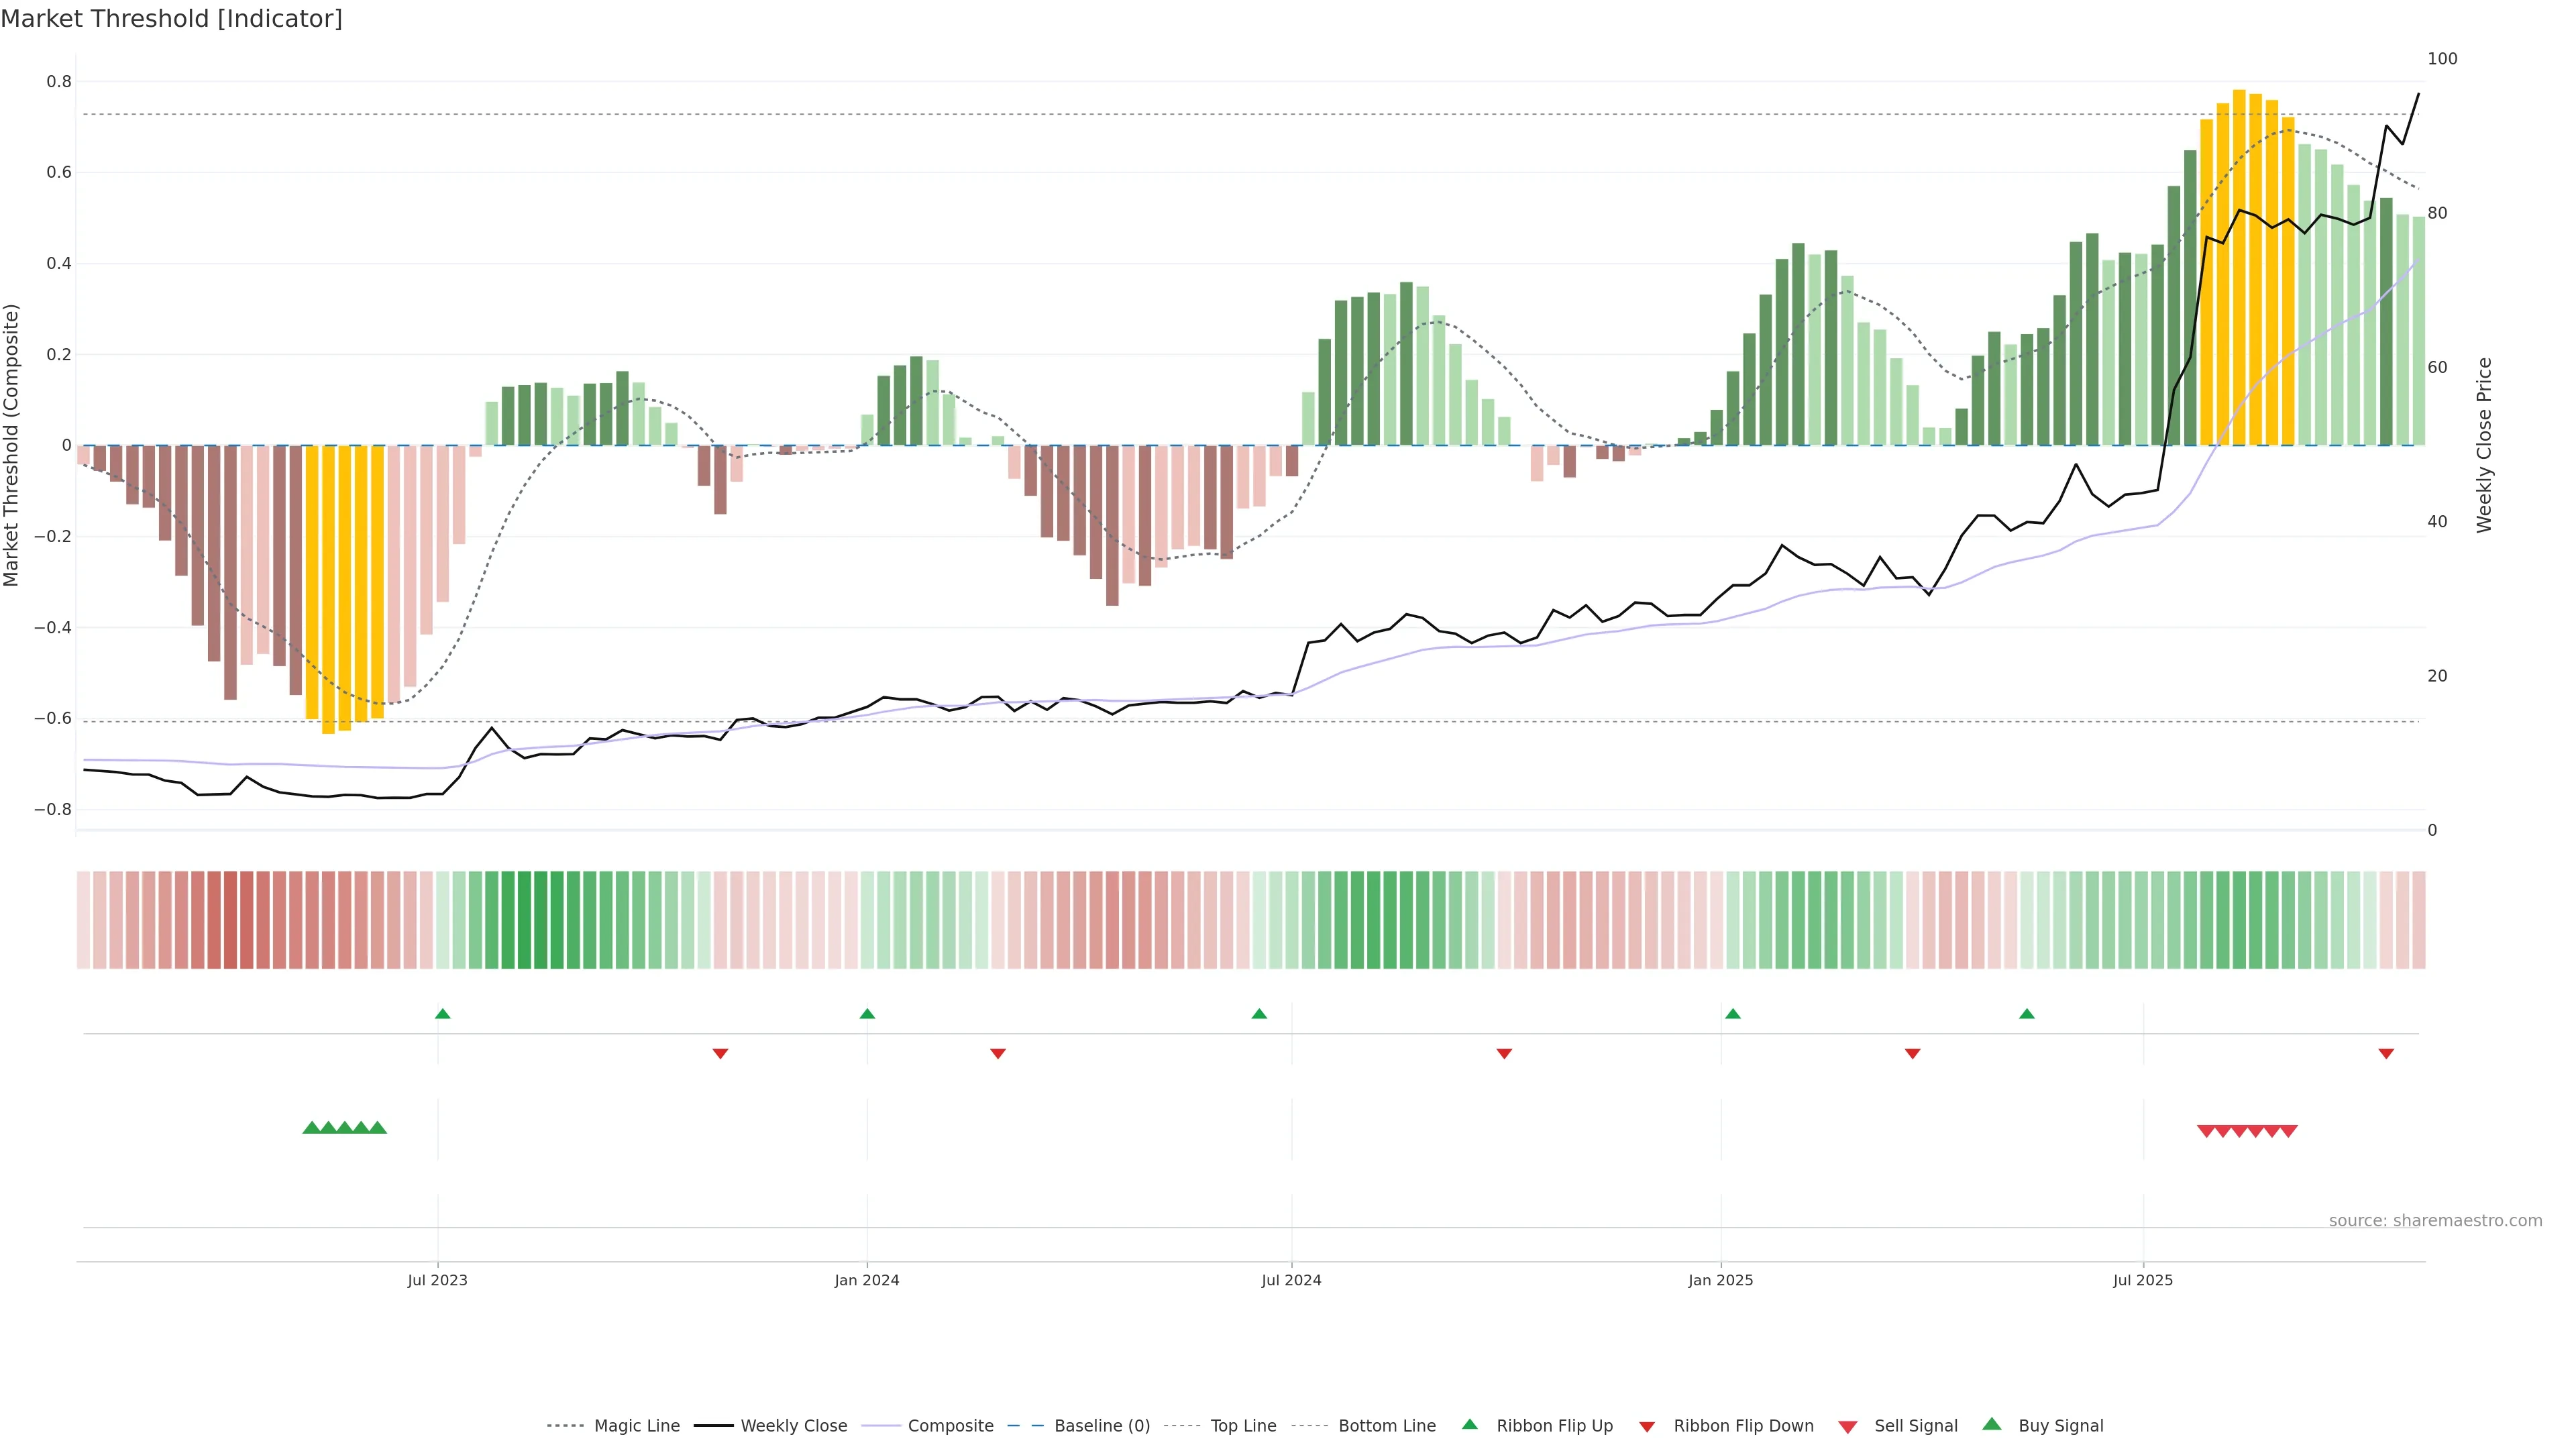Viewport: 2576px width, 1449px height.
Task: Click the Market Threshold [Indicator] chart title
Action: pyautogui.click(x=171, y=19)
